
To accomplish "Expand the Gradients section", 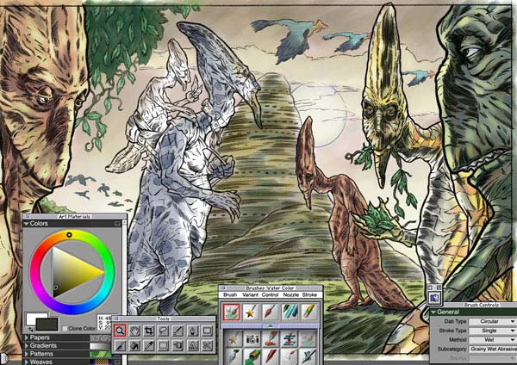I will (27, 346).
